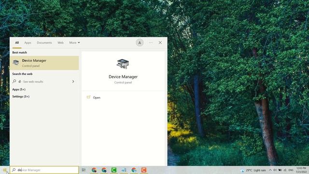
Task: Open the weather widget showing Light rain
Action: click(x=253, y=170)
